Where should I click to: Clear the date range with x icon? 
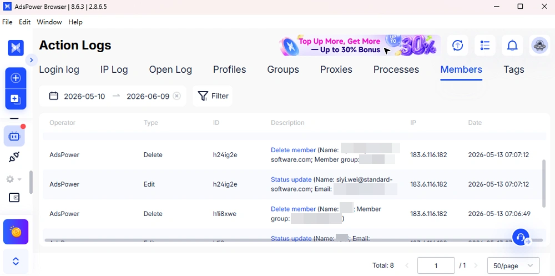click(176, 96)
